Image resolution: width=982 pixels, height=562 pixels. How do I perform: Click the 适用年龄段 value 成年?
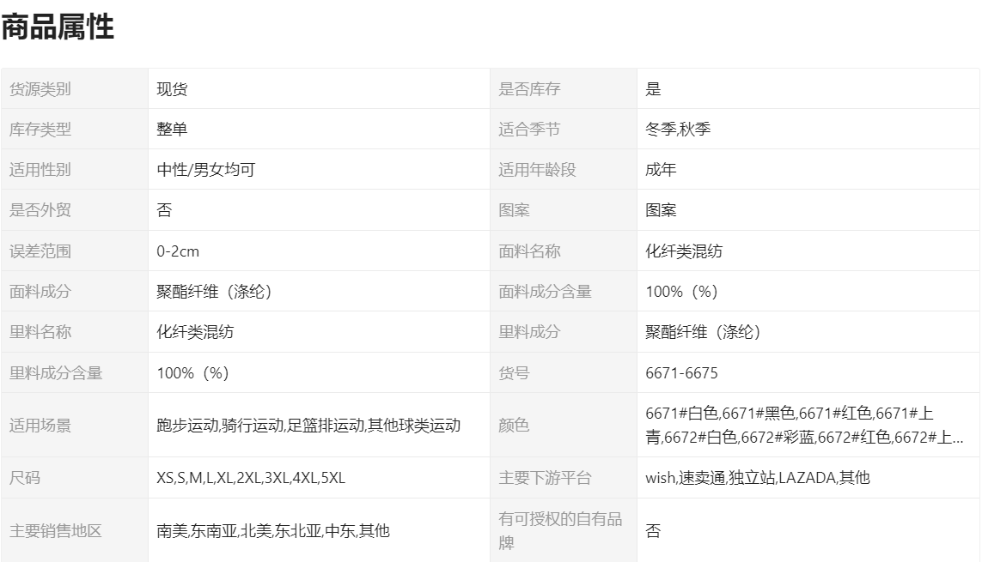point(661,170)
